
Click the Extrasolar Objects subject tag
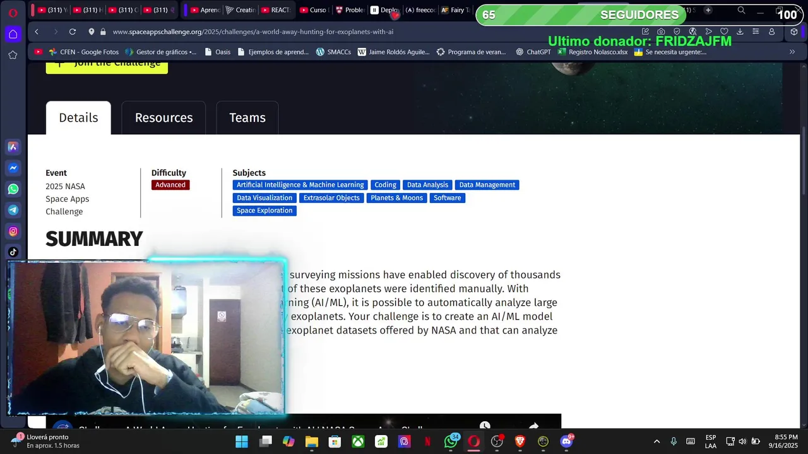pyautogui.click(x=331, y=198)
